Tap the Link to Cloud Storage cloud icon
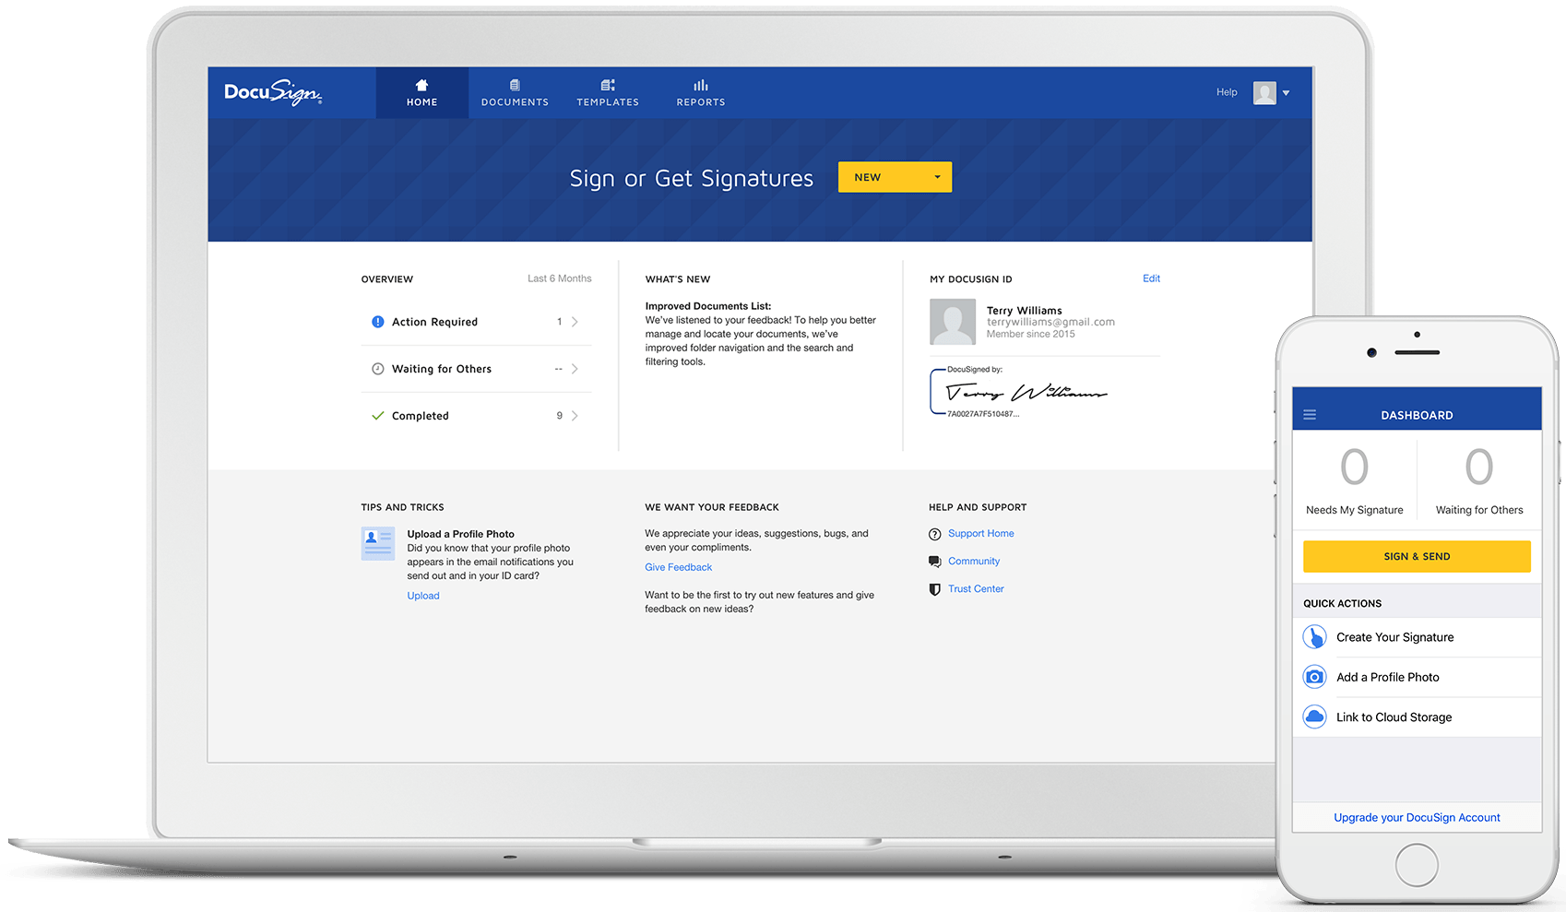The width and height of the screenshot is (1566, 912). (1314, 717)
